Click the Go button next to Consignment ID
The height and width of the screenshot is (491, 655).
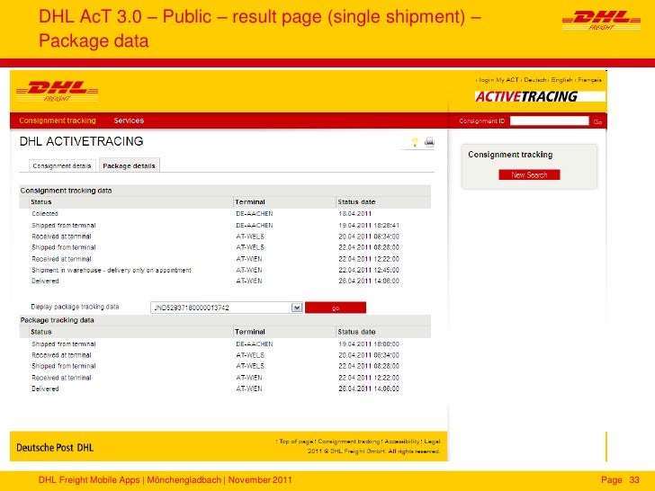point(597,121)
